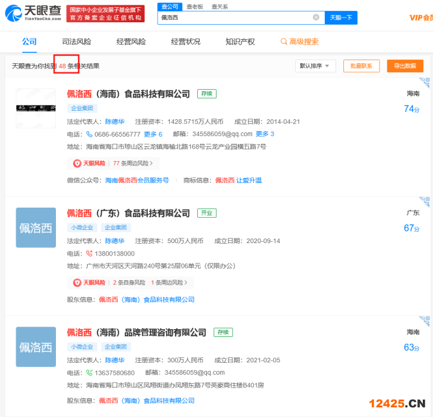Click the 批量联系 button

tap(361, 66)
